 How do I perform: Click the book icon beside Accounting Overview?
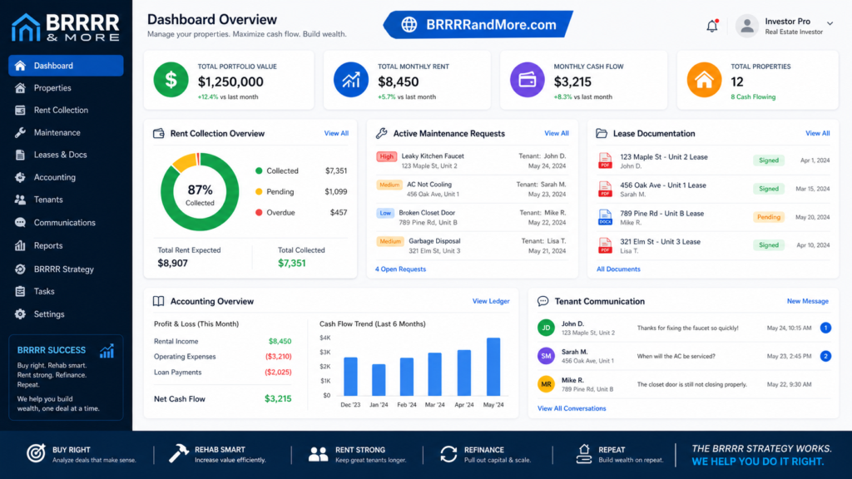(159, 301)
